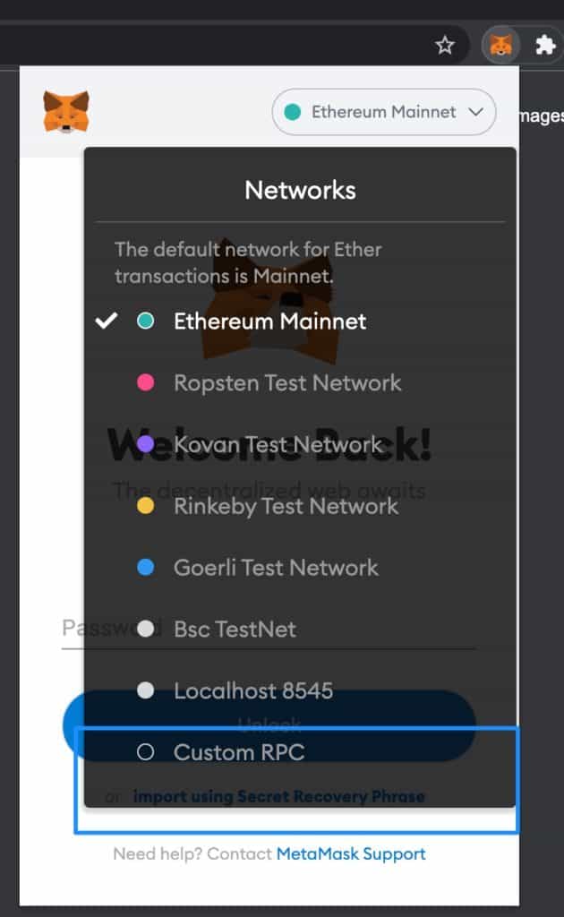This screenshot has width=564, height=917.
Task: Click the blue Goerli network dot
Action: point(146,567)
